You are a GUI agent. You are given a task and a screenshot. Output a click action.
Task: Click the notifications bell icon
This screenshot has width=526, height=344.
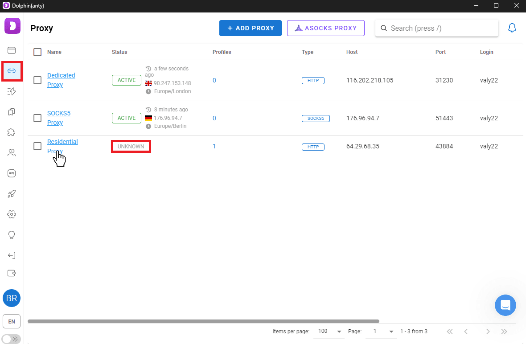(512, 28)
